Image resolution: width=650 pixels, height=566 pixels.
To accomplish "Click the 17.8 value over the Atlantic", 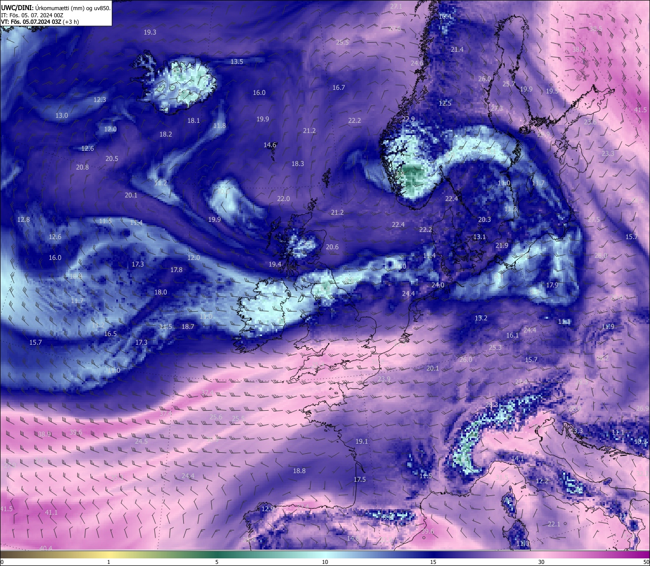I will [176, 270].
